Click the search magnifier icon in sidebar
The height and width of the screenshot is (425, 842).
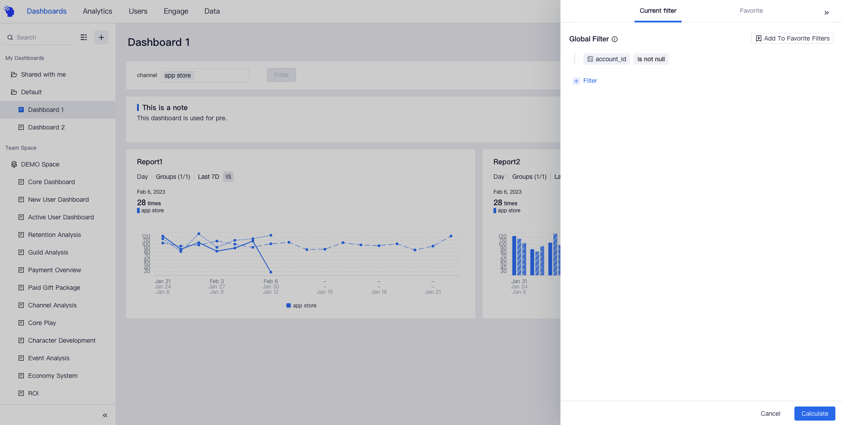10,37
